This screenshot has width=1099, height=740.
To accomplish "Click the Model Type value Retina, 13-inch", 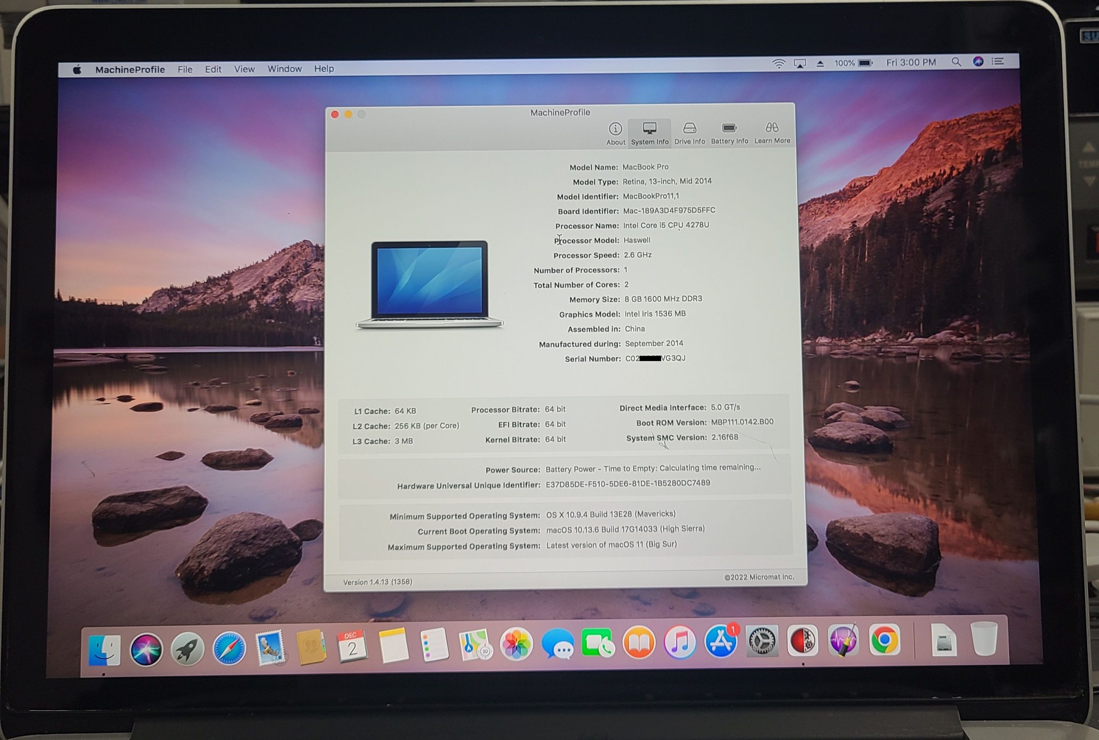I will 667,181.
